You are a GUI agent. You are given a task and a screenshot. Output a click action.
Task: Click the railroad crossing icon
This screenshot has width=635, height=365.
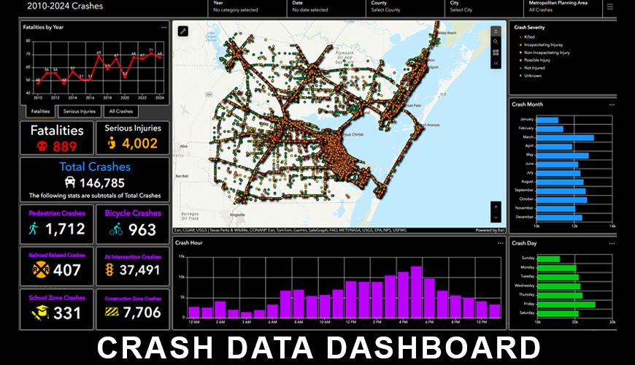tap(41, 270)
